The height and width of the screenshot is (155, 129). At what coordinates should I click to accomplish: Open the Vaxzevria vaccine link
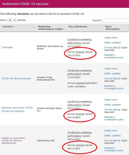pyautogui.click(x=13, y=140)
